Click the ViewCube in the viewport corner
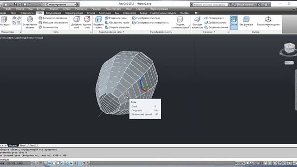This screenshot has height=167, width=297. click(x=289, y=48)
